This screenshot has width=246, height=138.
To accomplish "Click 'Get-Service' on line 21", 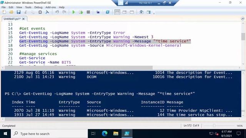I will (32, 58).
